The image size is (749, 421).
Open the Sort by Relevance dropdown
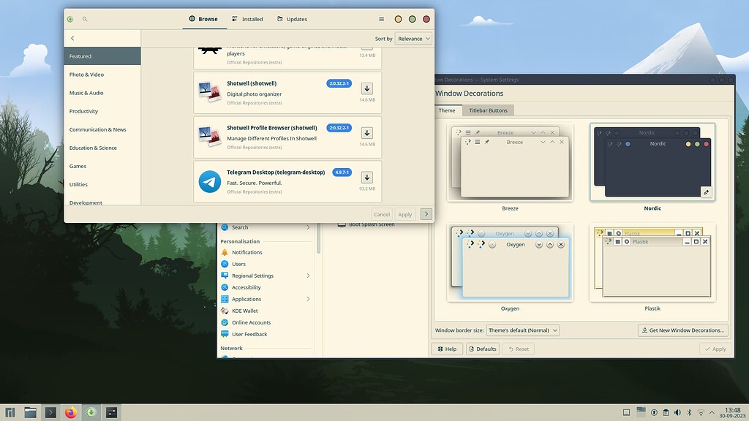(413, 38)
